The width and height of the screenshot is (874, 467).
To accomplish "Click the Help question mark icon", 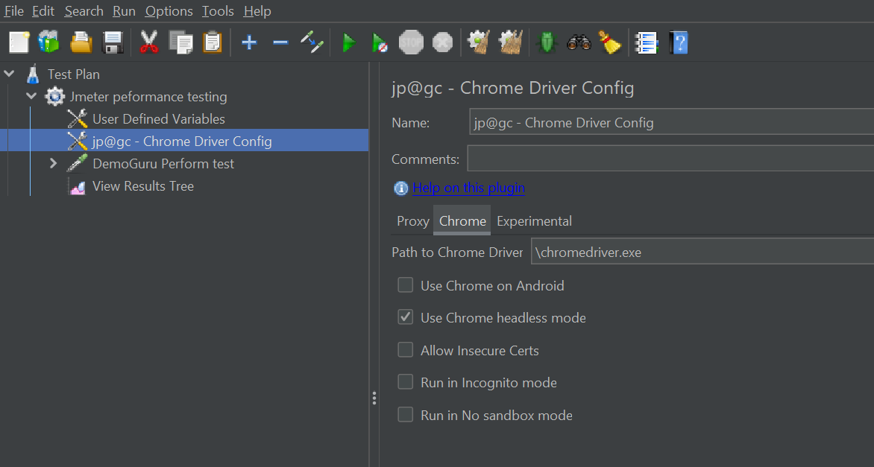I will (x=678, y=43).
